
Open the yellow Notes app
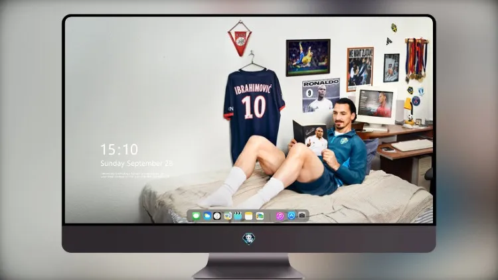pyautogui.click(x=249, y=216)
